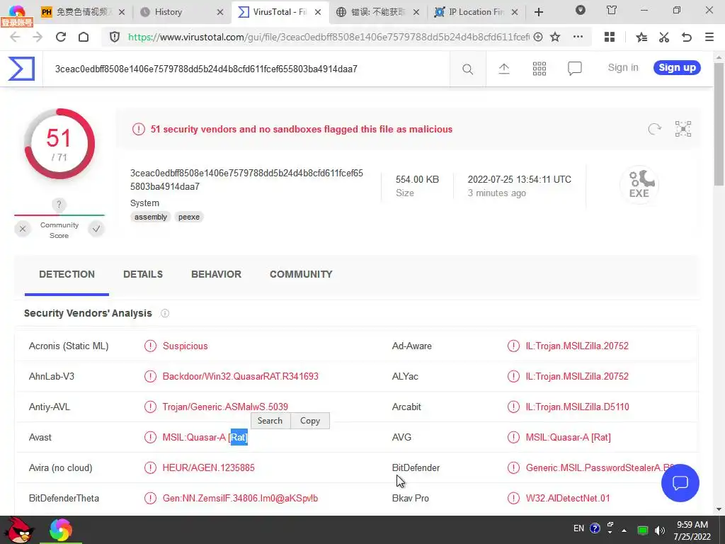Switch to the History browser tab
The height and width of the screenshot is (544, 725).
pyautogui.click(x=181, y=12)
